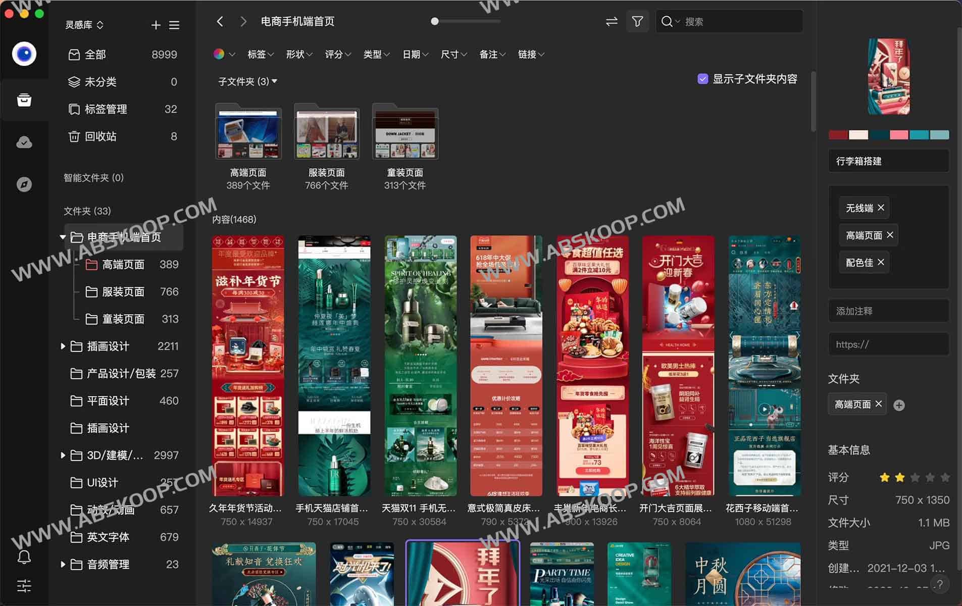Enable the 显示子文件夹内容 checkbox
The width and height of the screenshot is (962, 606).
[x=703, y=79]
